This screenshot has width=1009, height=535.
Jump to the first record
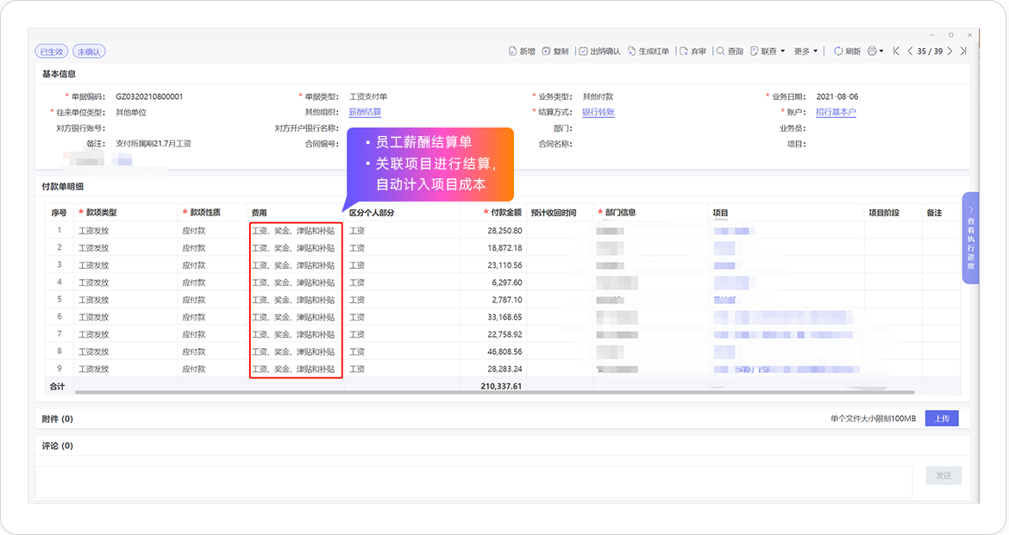coord(896,52)
